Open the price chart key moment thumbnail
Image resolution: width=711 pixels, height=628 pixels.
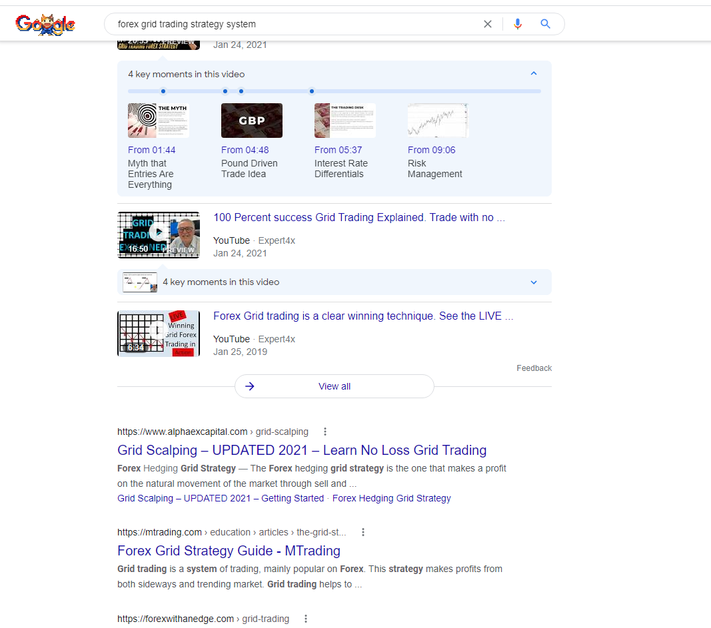tap(438, 121)
